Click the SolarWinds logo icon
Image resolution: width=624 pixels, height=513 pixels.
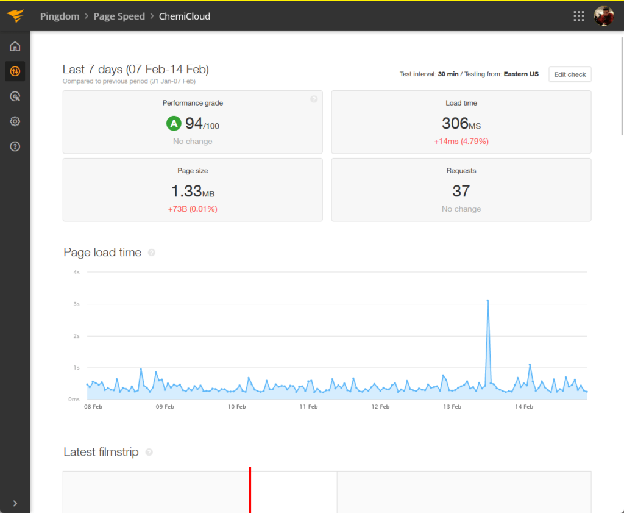(15, 16)
